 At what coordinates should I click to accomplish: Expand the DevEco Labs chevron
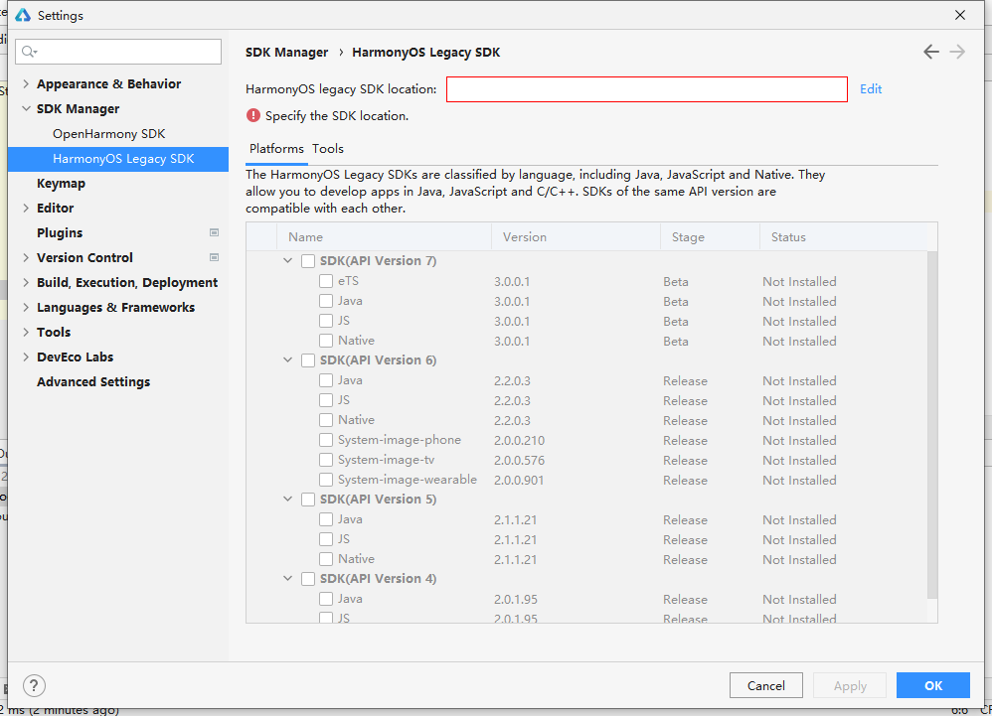pyautogui.click(x=26, y=358)
